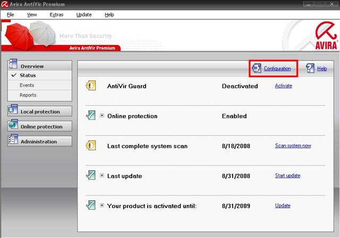340x238 pixels.
Task: Click the Local protection icon
Action: click(x=13, y=111)
